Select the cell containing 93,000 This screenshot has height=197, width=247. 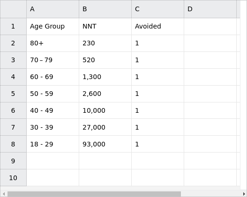coord(105,144)
